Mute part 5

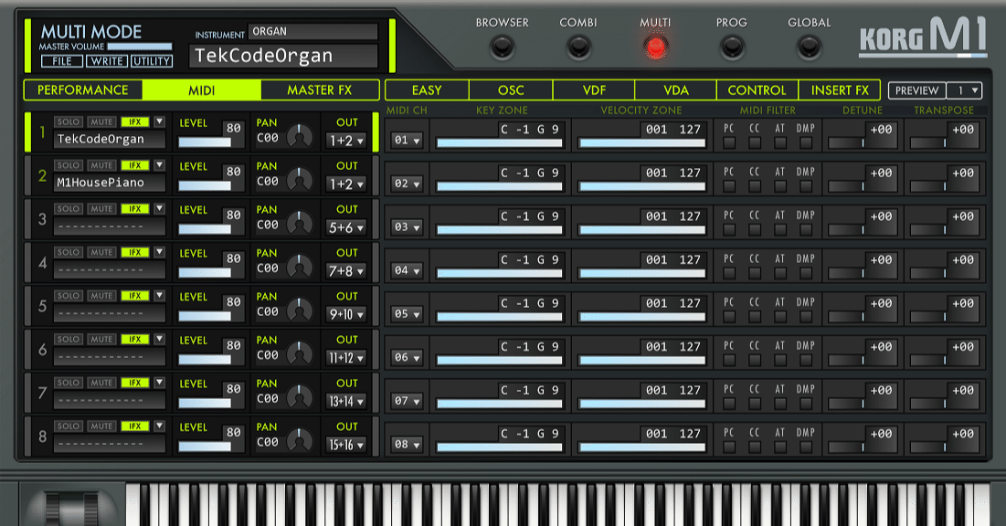[x=101, y=296]
